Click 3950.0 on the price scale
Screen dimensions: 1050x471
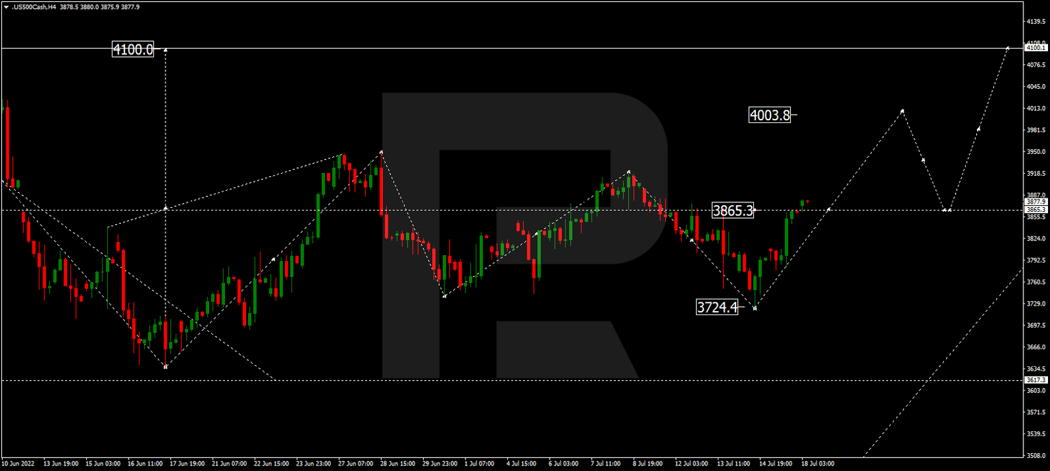pyautogui.click(x=1036, y=152)
